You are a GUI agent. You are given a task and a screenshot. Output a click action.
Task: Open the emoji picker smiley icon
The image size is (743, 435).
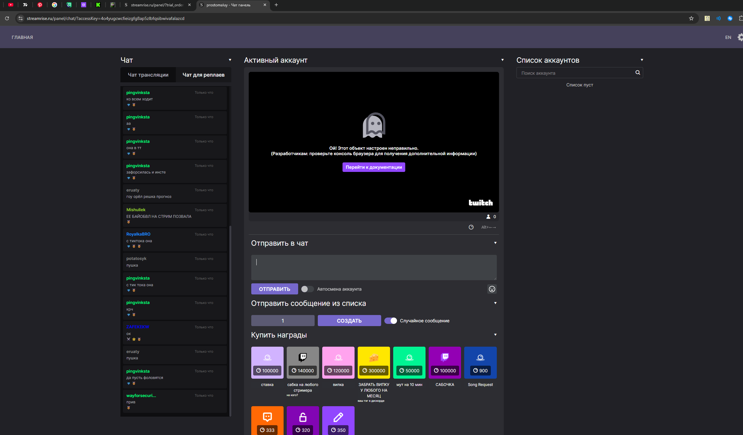pyautogui.click(x=492, y=289)
